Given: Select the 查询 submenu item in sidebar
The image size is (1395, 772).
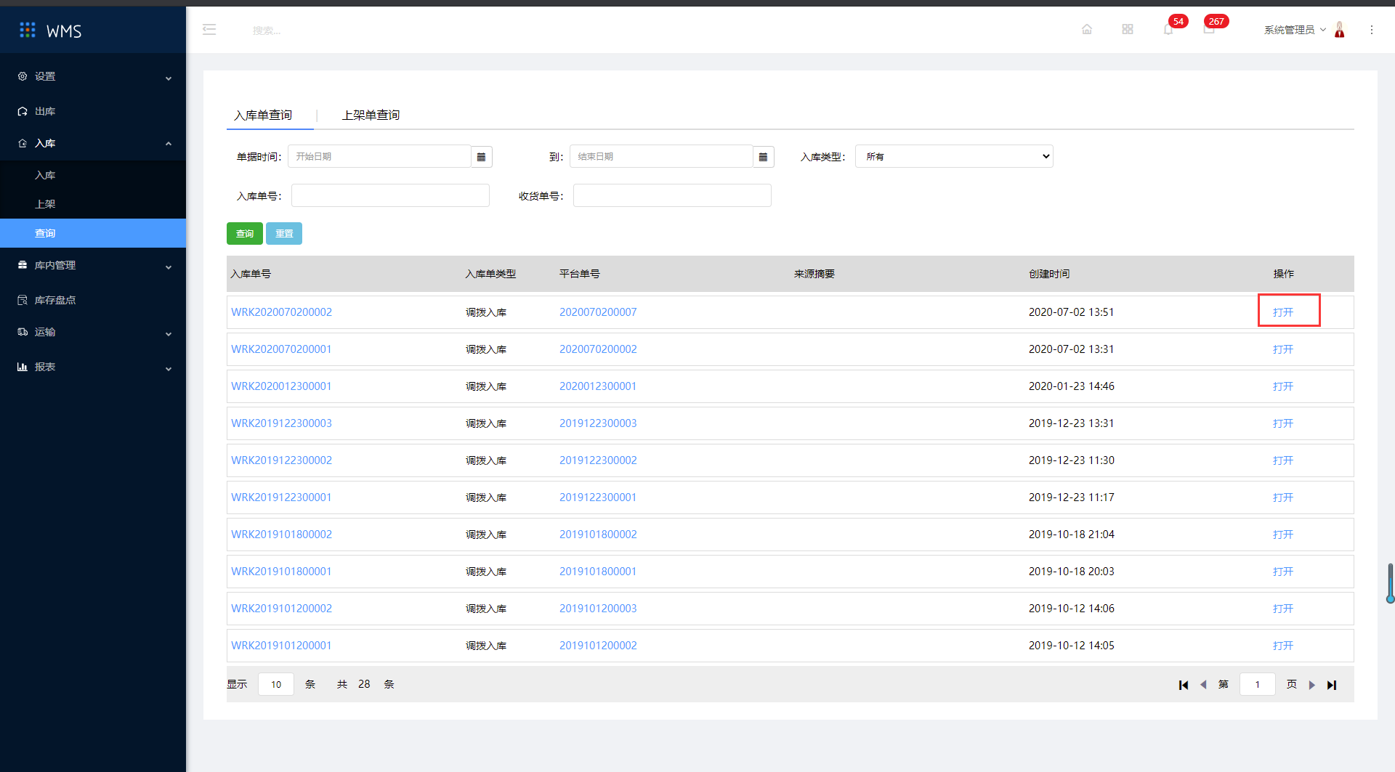Looking at the screenshot, I should point(93,233).
